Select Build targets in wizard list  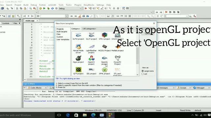pos(62,31)
